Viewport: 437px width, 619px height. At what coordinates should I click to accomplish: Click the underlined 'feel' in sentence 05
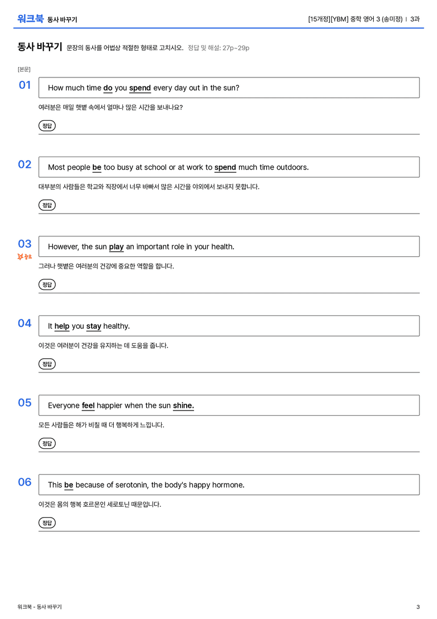88,405
